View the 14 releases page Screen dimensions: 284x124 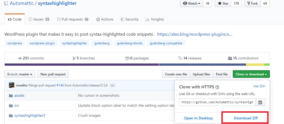[x=190, y=58]
